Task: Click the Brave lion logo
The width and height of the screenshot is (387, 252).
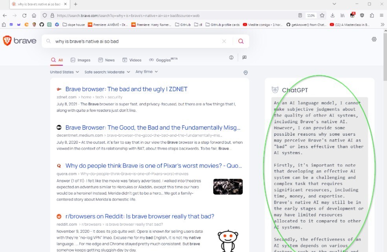Action: point(7,41)
